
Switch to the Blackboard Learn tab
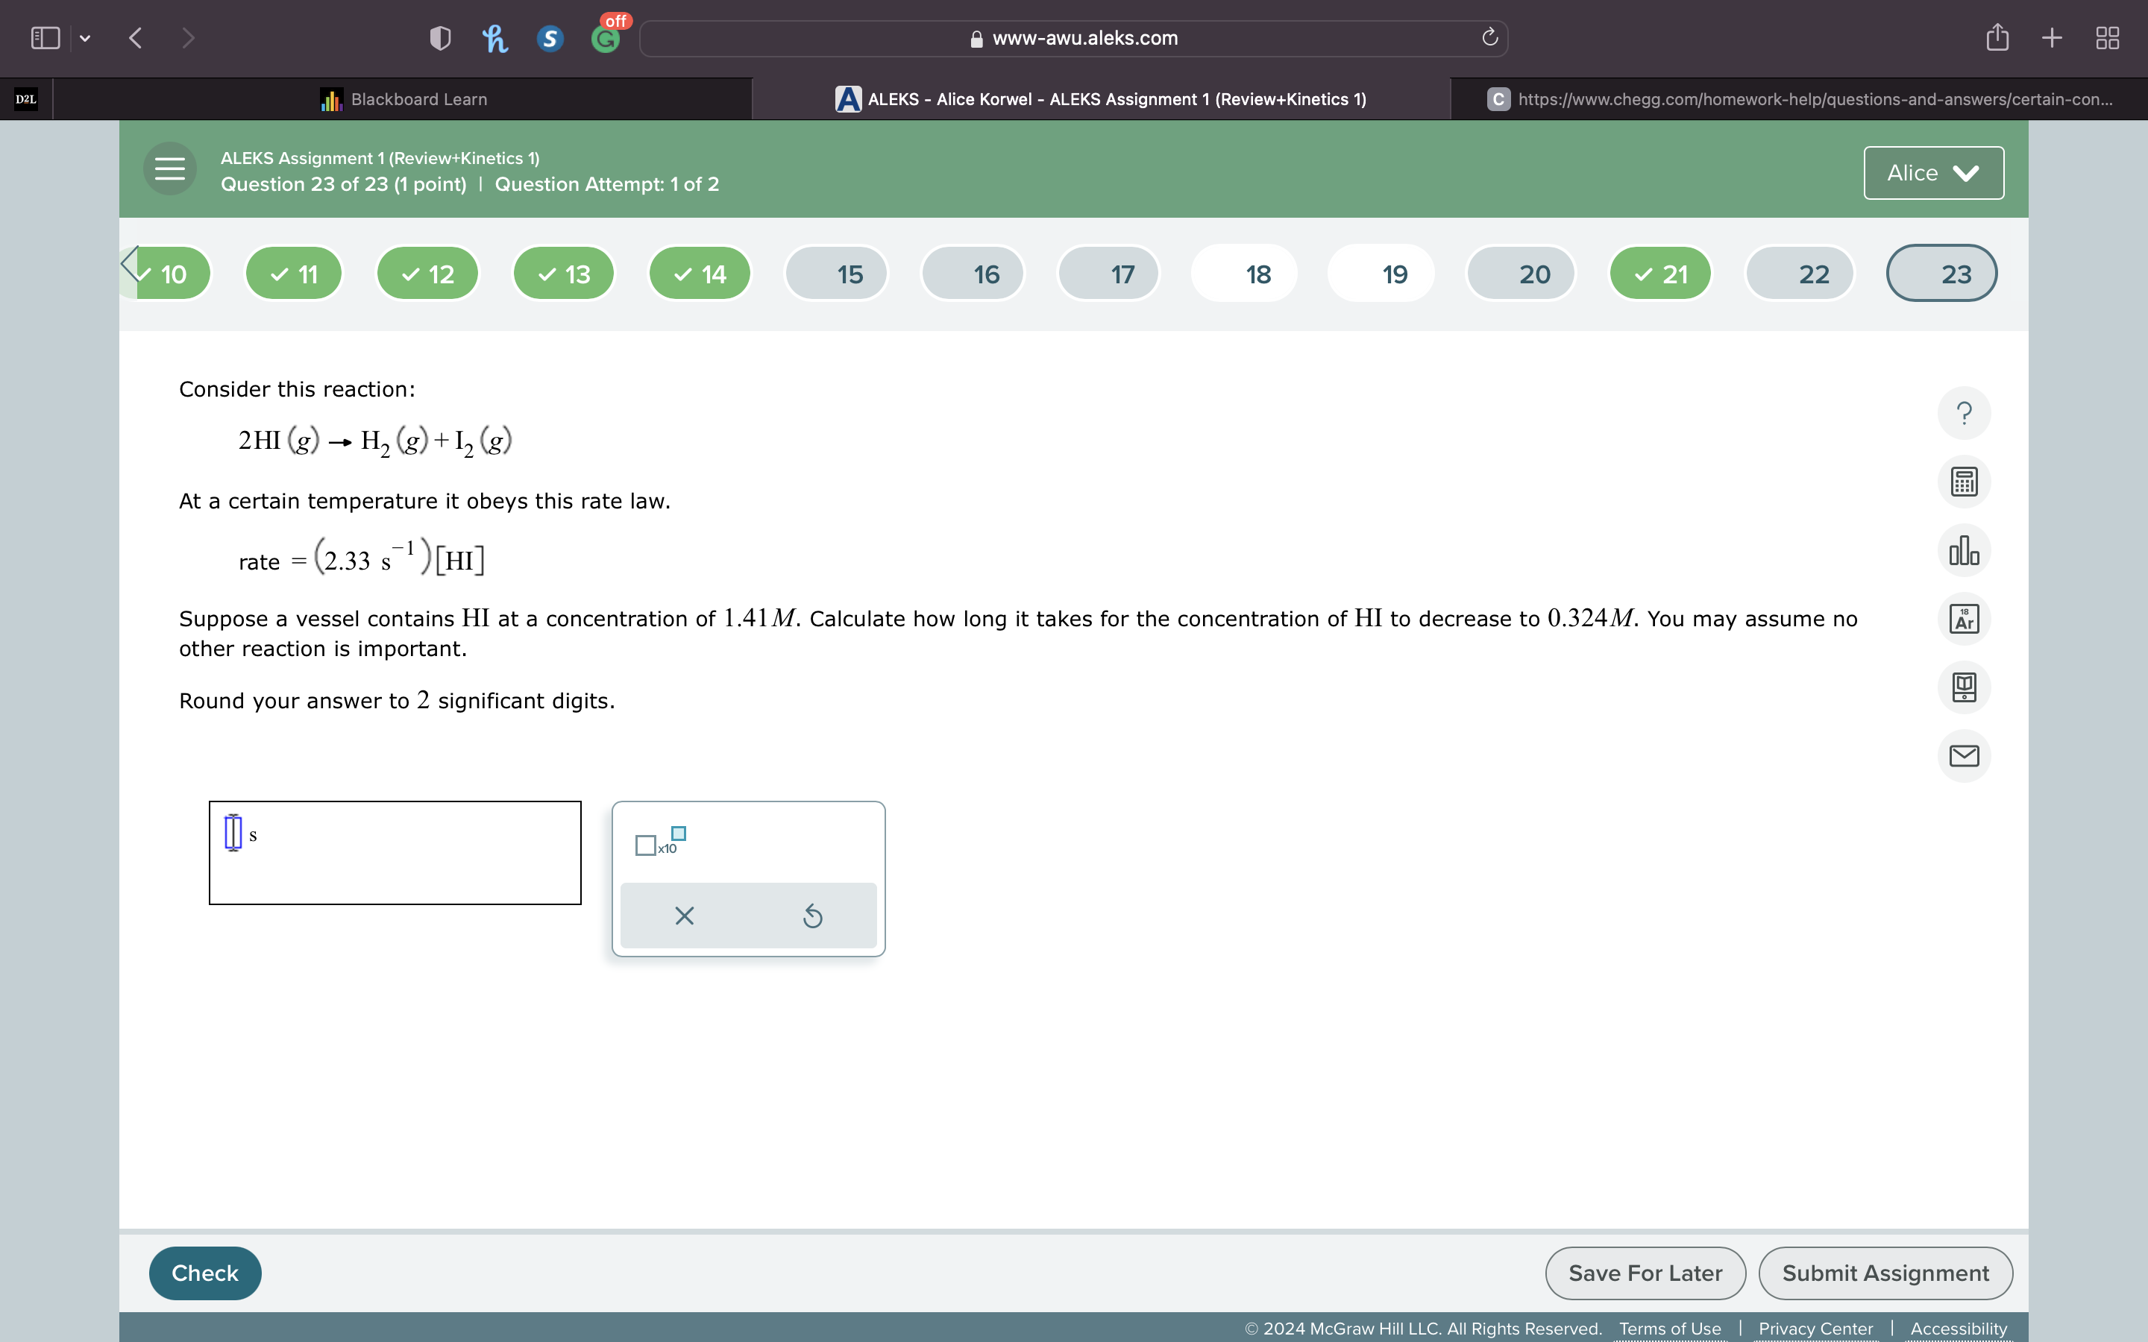(403, 98)
